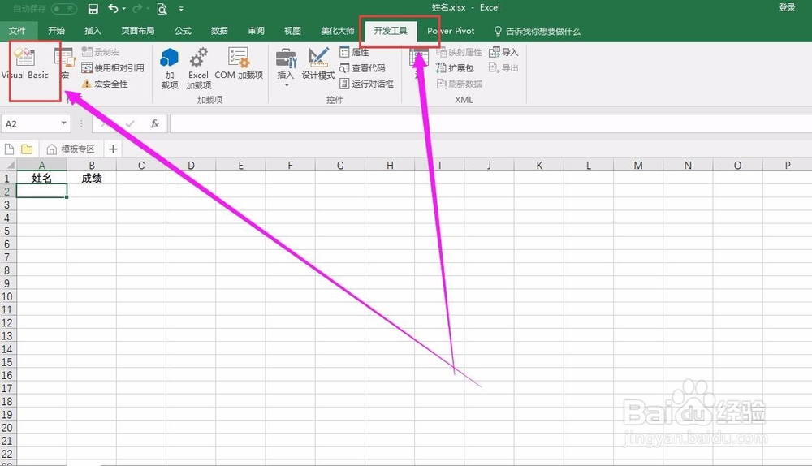
Task: Select row 17 header
Action: [8, 388]
